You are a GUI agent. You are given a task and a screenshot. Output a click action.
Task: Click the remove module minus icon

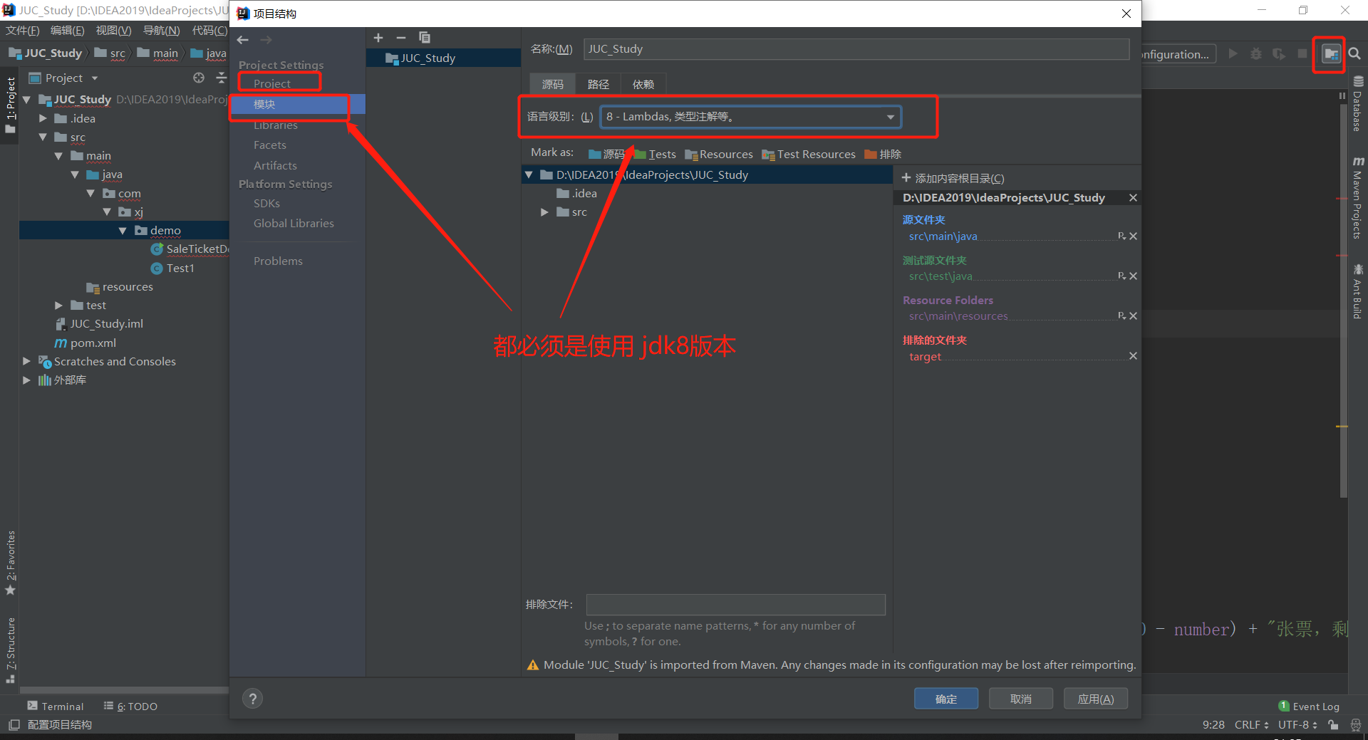tap(401, 38)
